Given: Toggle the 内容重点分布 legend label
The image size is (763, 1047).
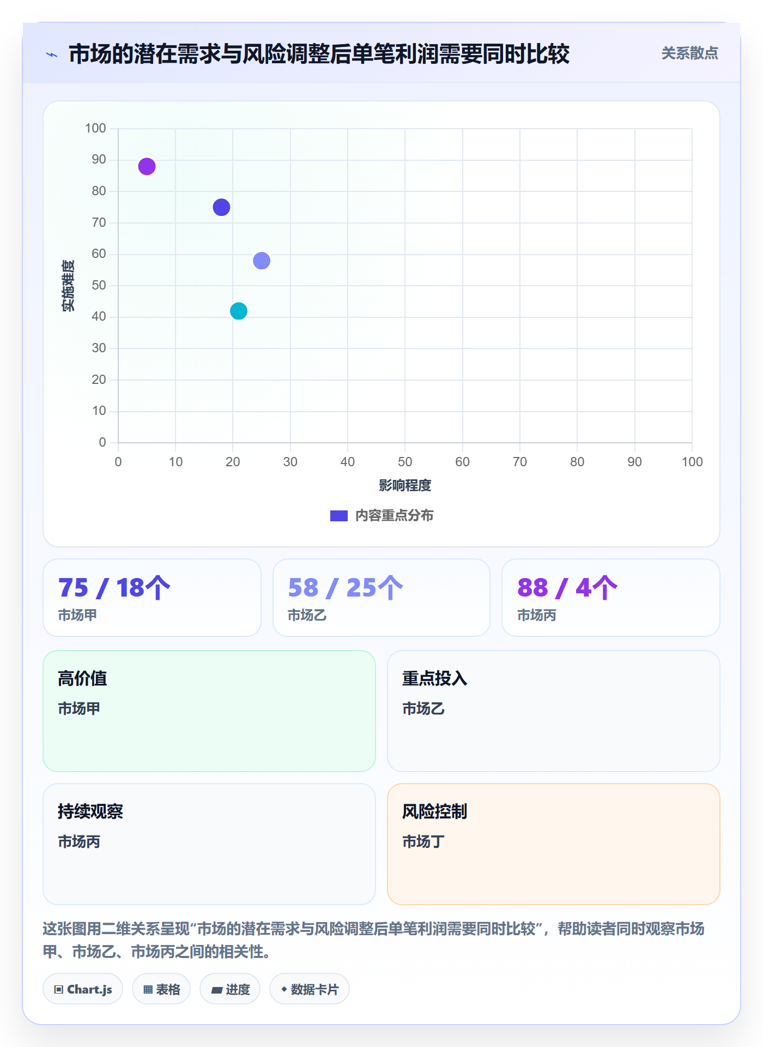Looking at the screenshot, I should pyautogui.click(x=394, y=515).
